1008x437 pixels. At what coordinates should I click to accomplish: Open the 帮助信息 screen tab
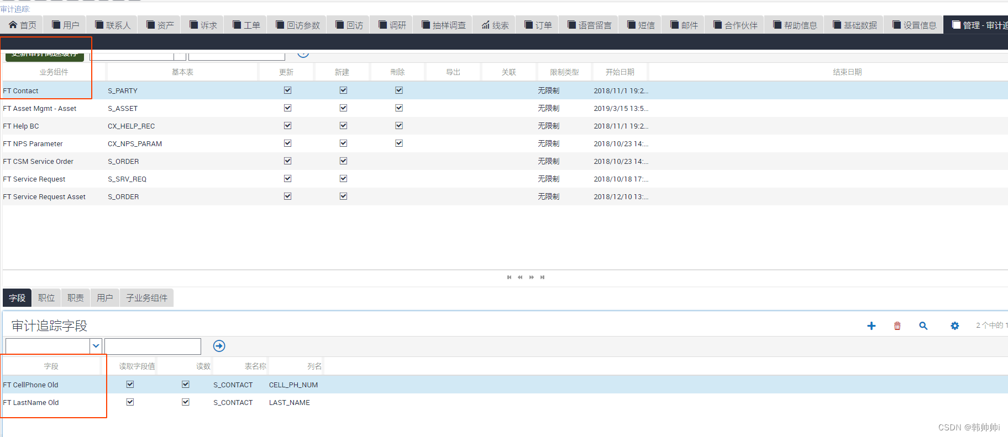pos(795,25)
